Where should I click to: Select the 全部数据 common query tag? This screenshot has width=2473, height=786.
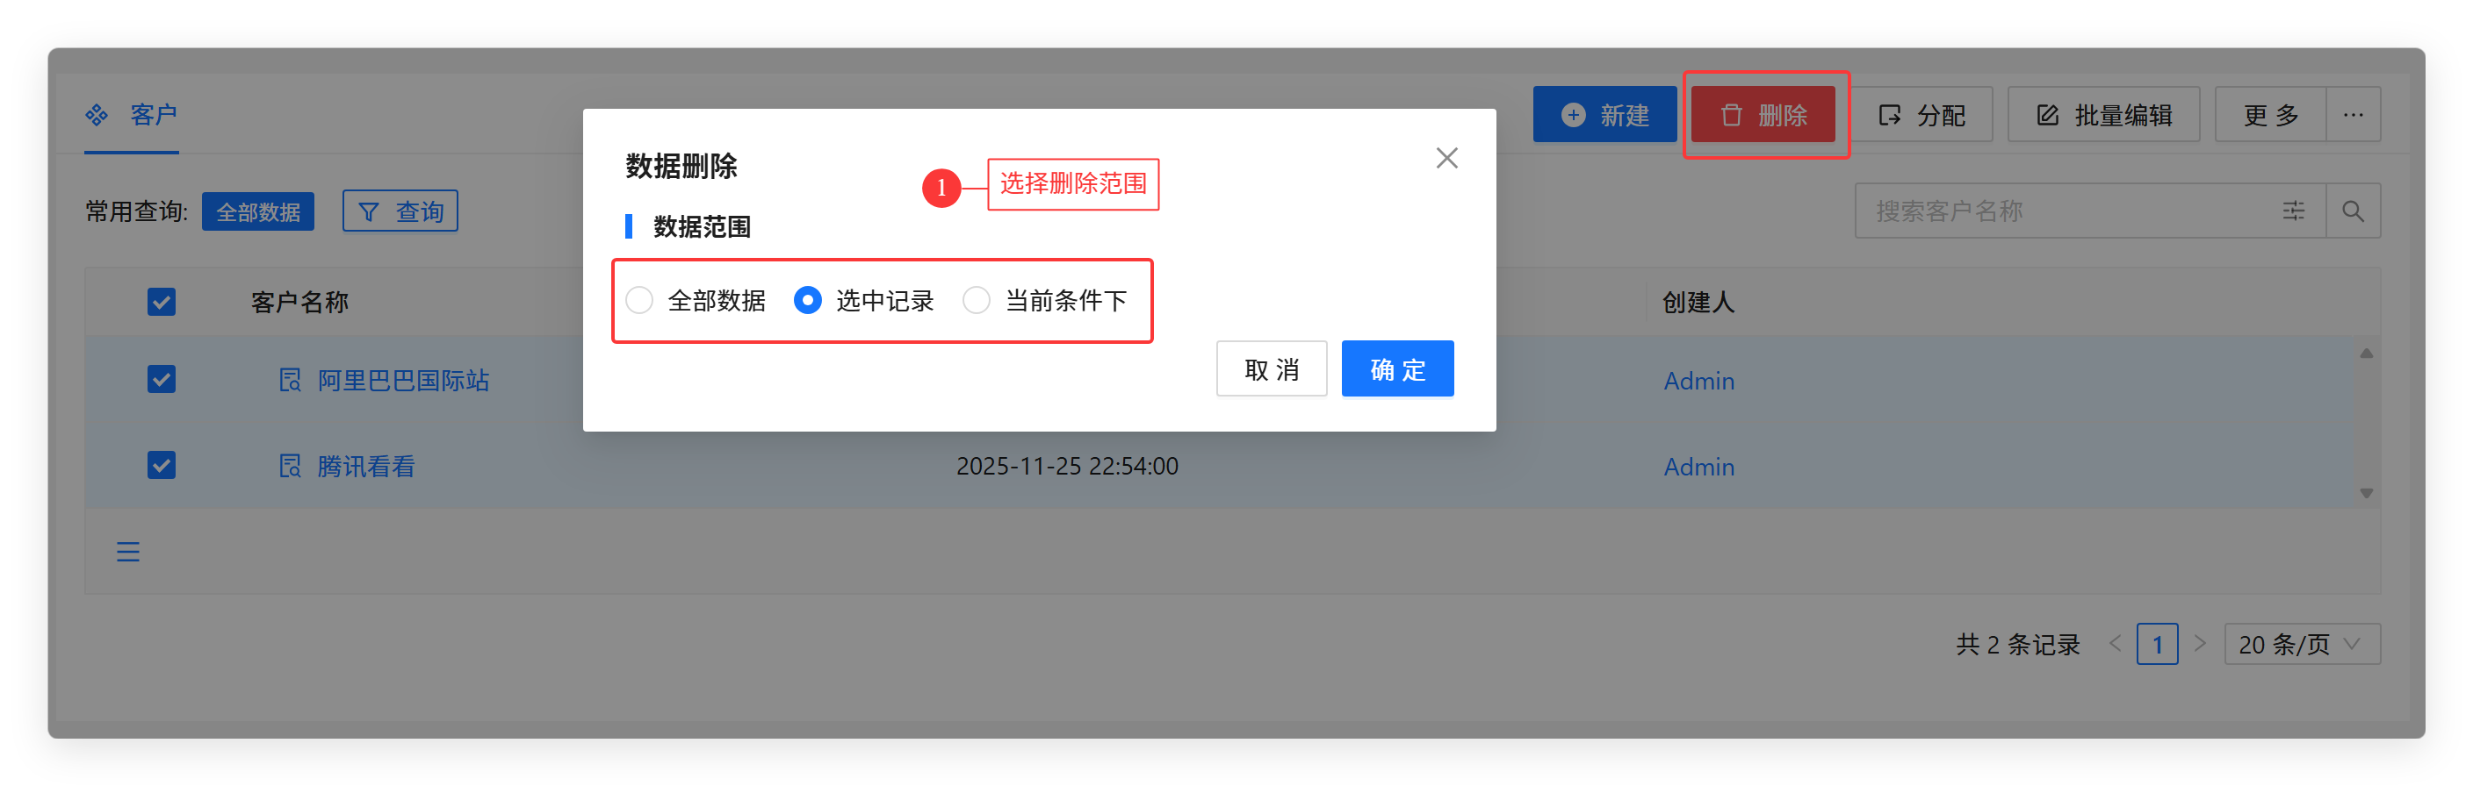(x=258, y=211)
